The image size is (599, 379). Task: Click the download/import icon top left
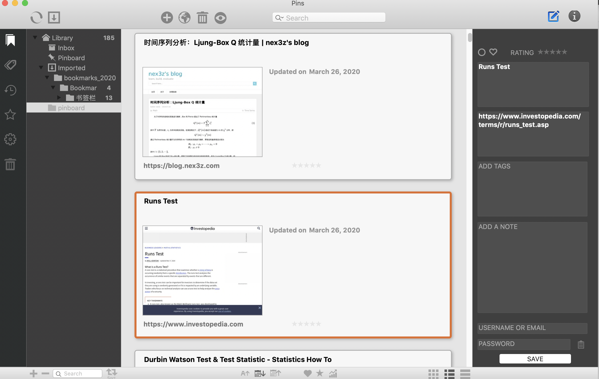pyautogui.click(x=54, y=17)
